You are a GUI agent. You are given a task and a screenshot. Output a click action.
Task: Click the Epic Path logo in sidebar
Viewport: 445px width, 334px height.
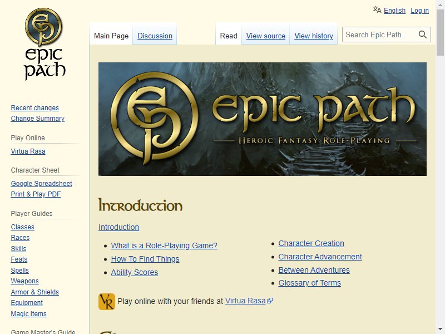coord(44,44)
